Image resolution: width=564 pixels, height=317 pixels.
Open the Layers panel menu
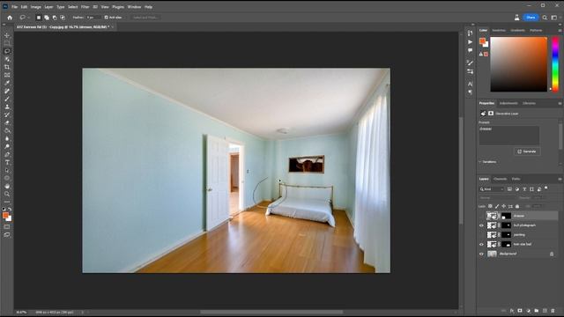(x=560, y=179)
